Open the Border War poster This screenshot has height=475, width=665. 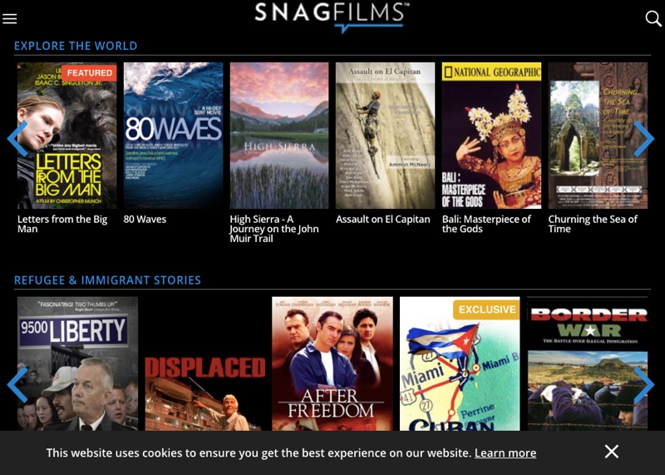(x=588, y=364)
